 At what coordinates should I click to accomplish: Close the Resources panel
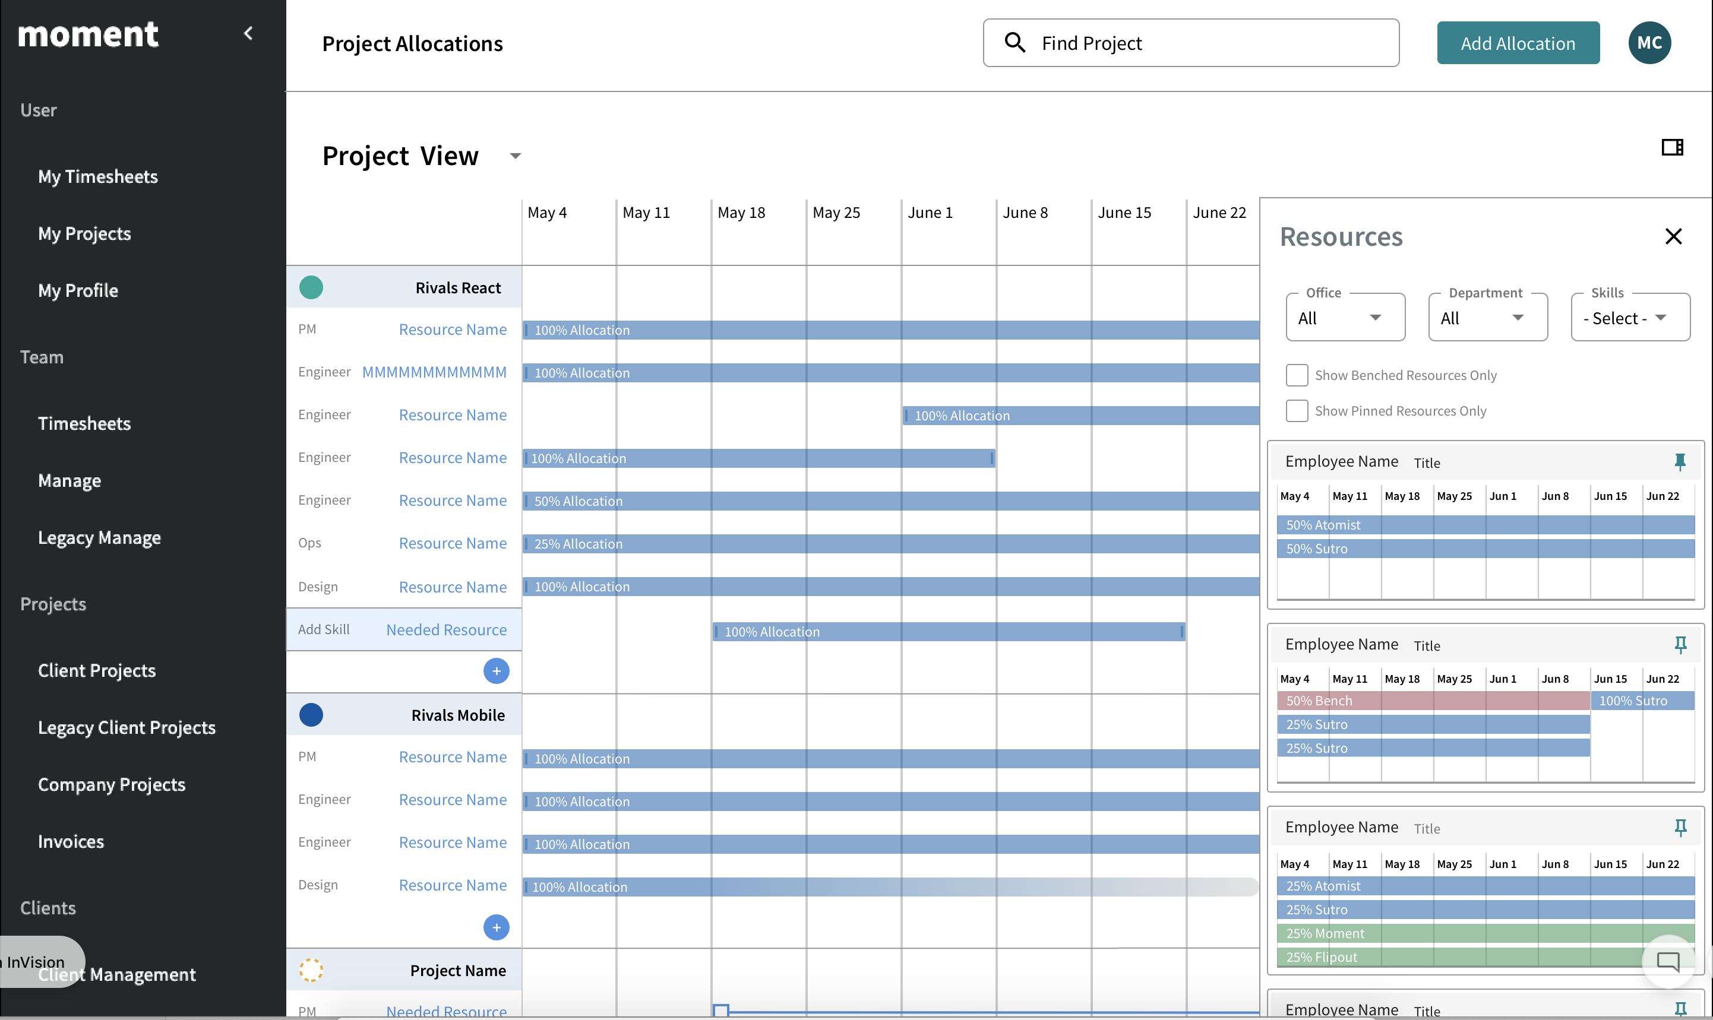(1673, 236)
